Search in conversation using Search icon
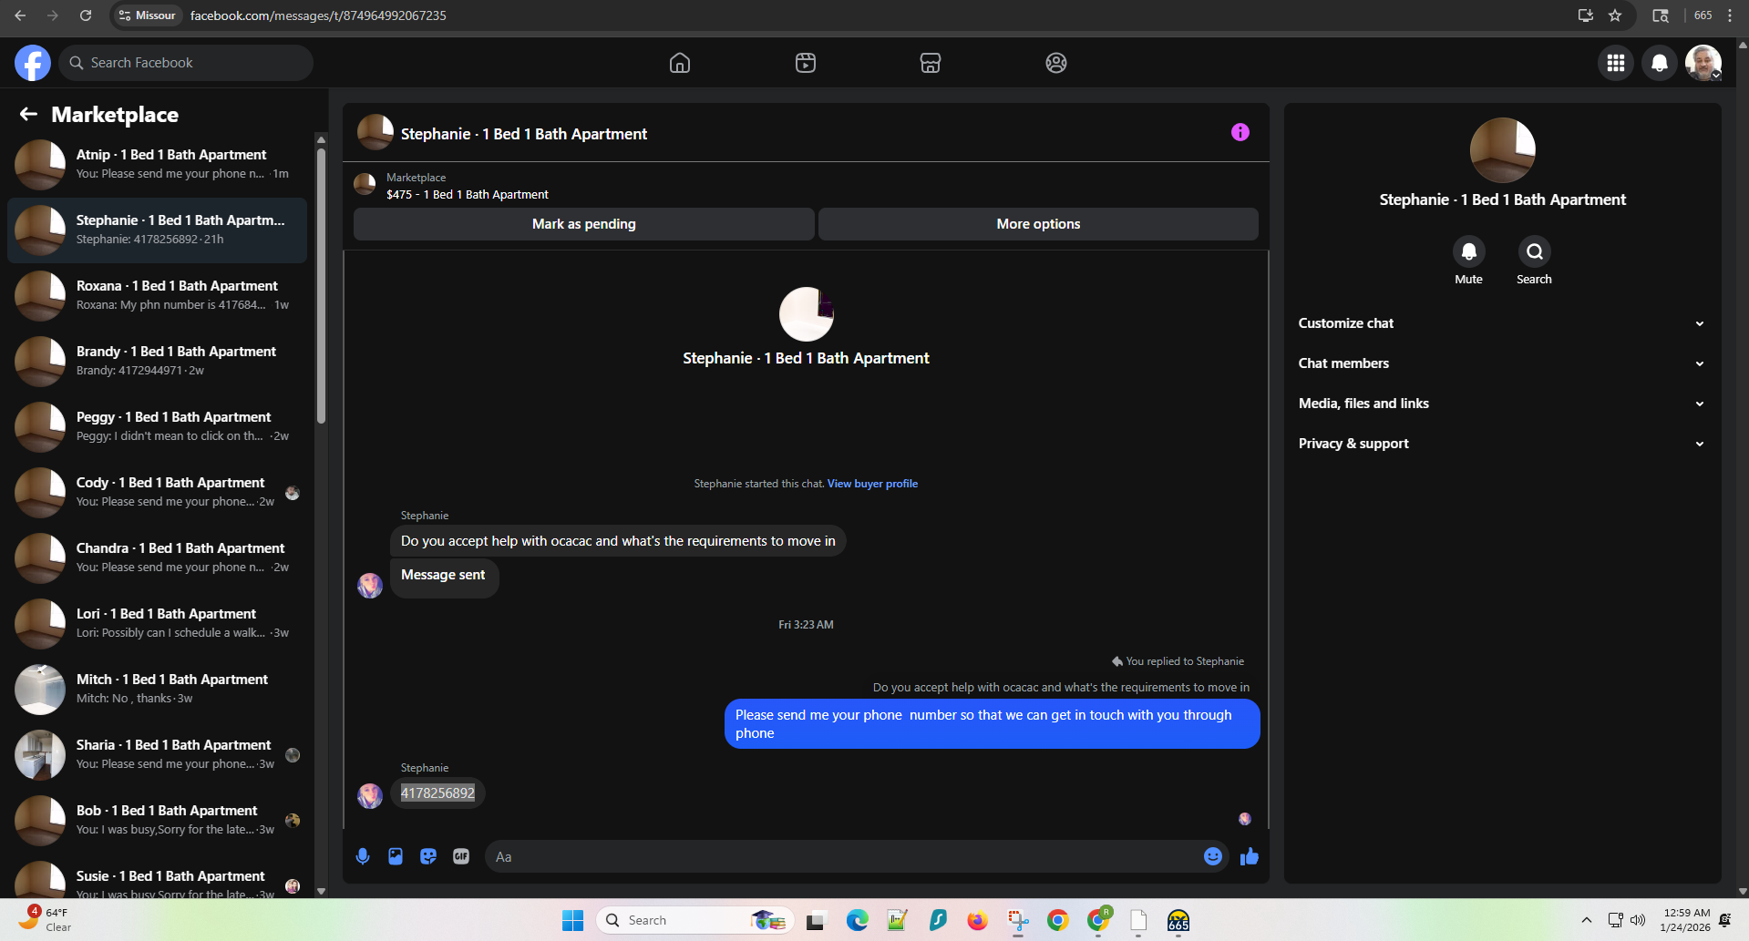This screenshot has width=1749, height=941. coord(1535,251)
